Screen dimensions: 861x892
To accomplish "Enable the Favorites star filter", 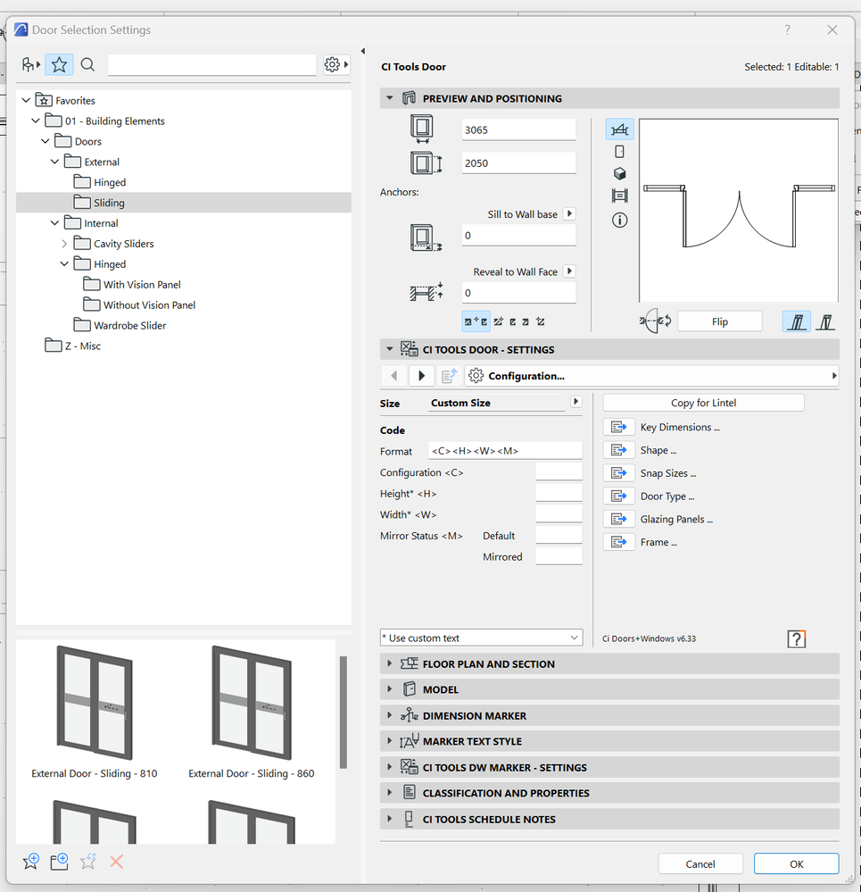I will tap(59, 64).
